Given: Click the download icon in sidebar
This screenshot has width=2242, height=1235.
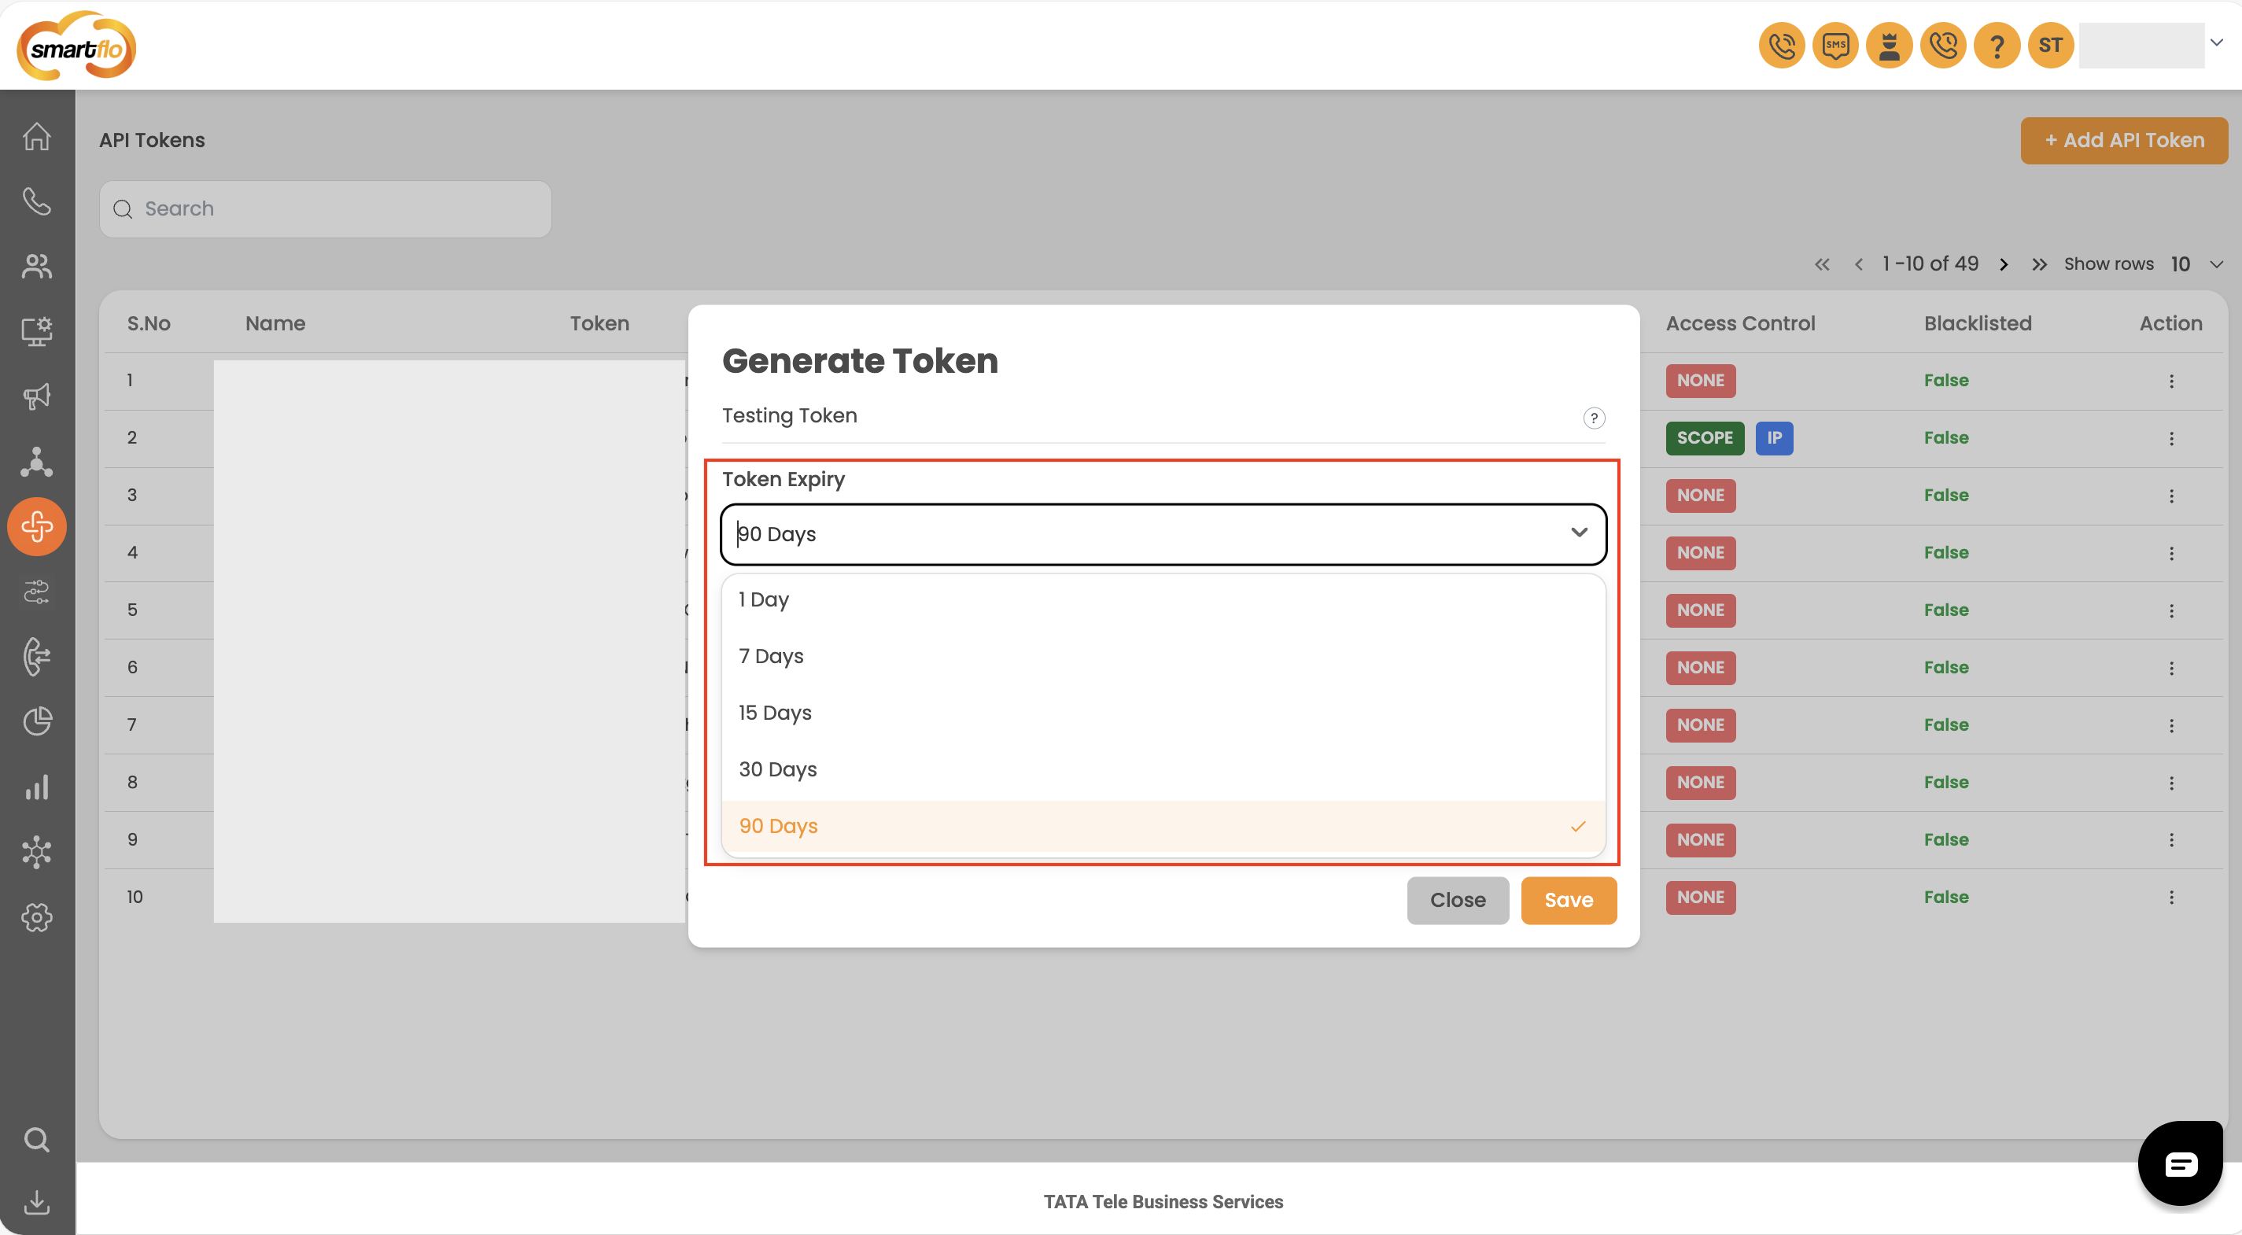Looking at the screenshot, I should tap(36, 1202).
